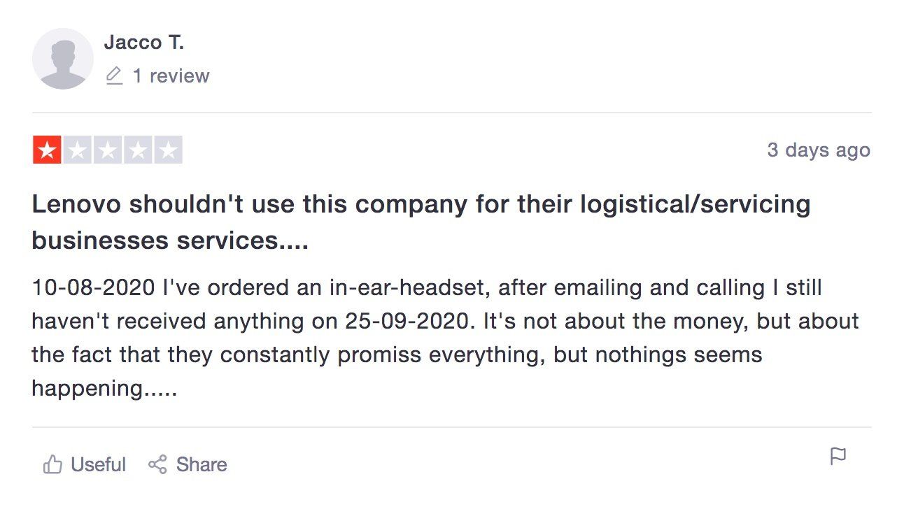Click the fourth grey rating star
Screen dimensions: 904x509
(x=138, y=150)
